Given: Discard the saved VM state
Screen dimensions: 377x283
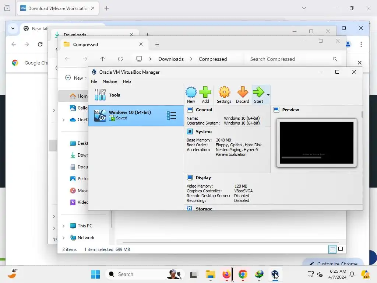Looking at the screenshot, I should pyautogui.click(x=242, y=95).
